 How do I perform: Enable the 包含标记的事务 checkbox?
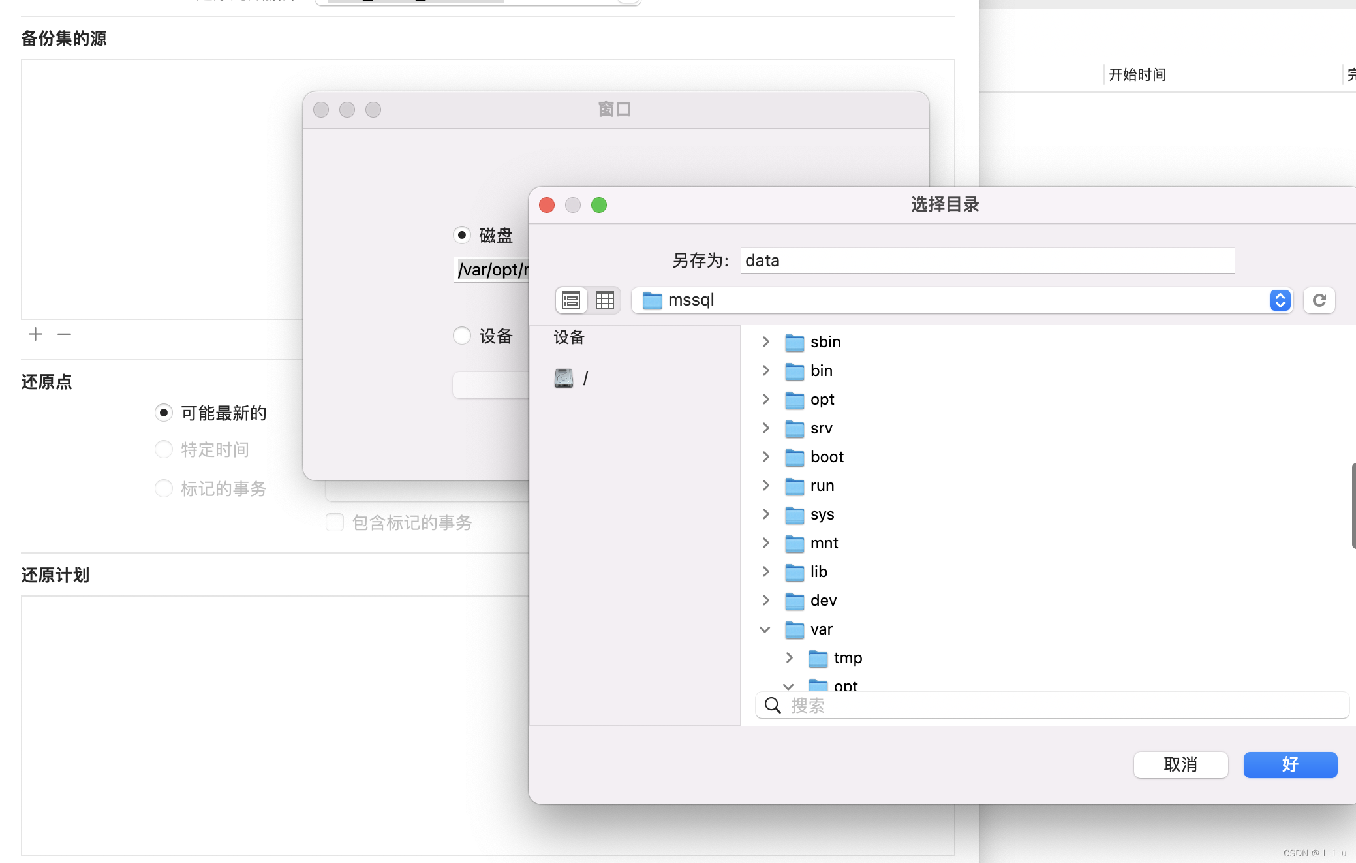334,522
